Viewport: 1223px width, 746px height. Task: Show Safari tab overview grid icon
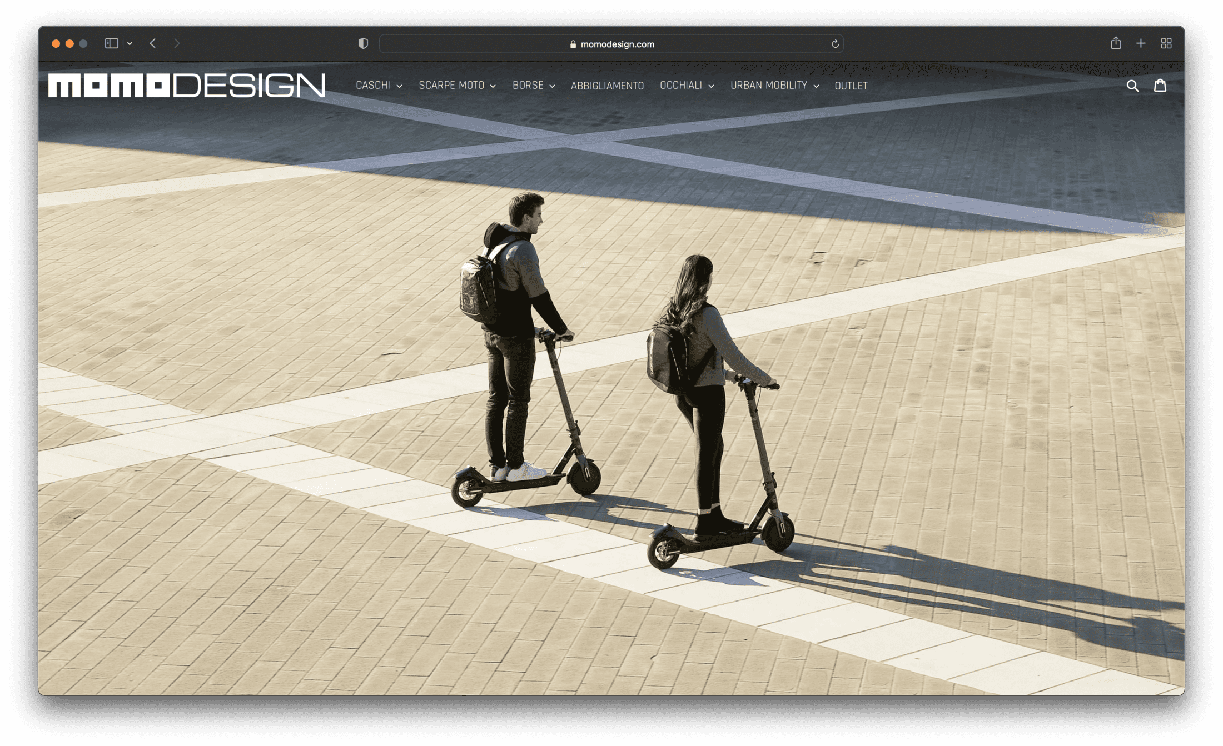tap(1166, 43)
